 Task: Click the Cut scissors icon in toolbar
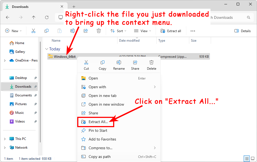[x=33, y=31]
